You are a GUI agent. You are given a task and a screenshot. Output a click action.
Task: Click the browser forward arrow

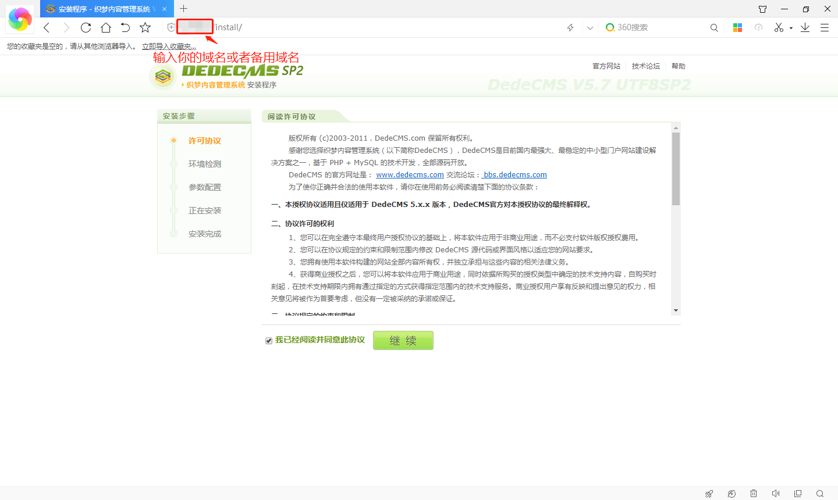pyautogui.click(x=66, y=27)
